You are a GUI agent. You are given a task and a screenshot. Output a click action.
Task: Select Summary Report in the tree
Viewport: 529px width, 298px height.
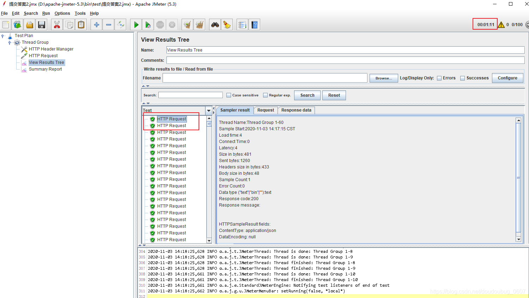pyautogui.click(x=45, y=69)
